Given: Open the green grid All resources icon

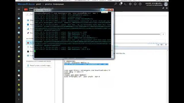Looking at the screenshot, I should click(19, 23).
